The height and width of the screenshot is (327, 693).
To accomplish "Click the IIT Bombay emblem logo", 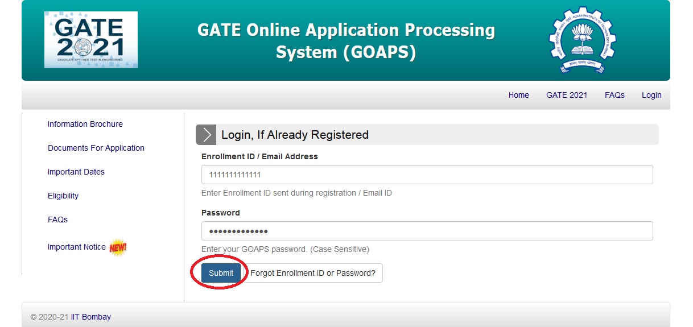I will coord(582,40).
